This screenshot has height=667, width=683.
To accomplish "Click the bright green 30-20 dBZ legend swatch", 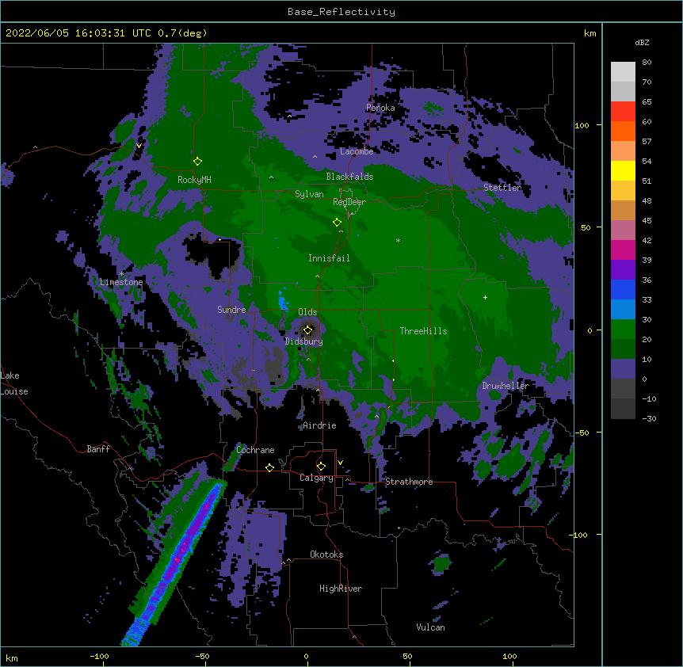I will 623,330.
